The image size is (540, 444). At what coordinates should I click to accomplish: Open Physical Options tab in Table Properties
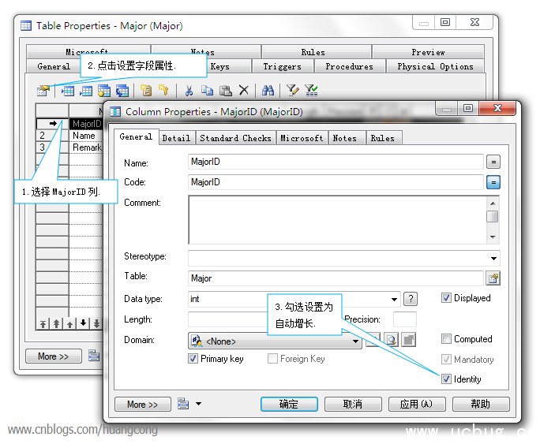435,66
